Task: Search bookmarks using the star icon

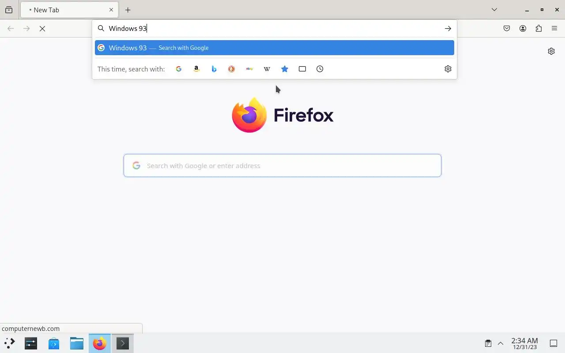Action: [285, 69]
